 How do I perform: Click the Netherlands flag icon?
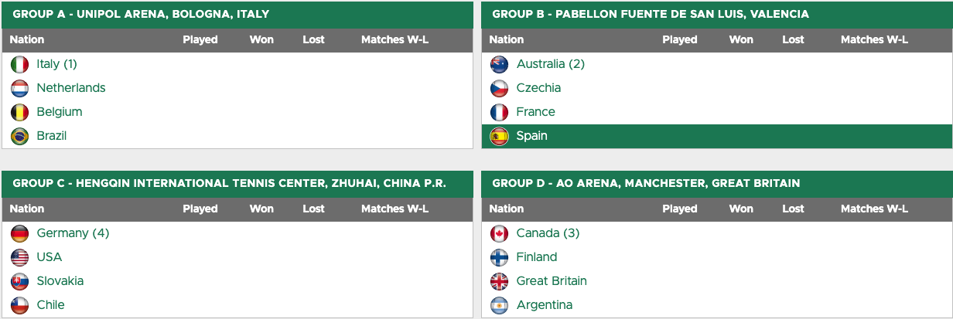(20, 89)
